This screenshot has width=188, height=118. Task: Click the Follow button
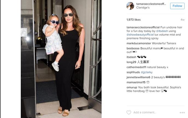pos(177,6)
